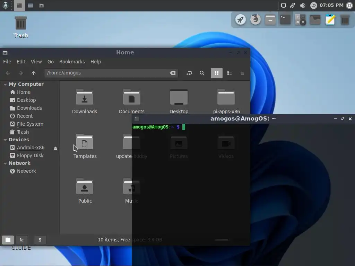Screen dimensions: 355x266
Task: Select Downloads in sidebar
Action: coord(30,108)
